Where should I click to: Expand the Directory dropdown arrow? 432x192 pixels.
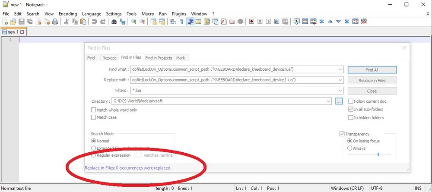[328, 101]
